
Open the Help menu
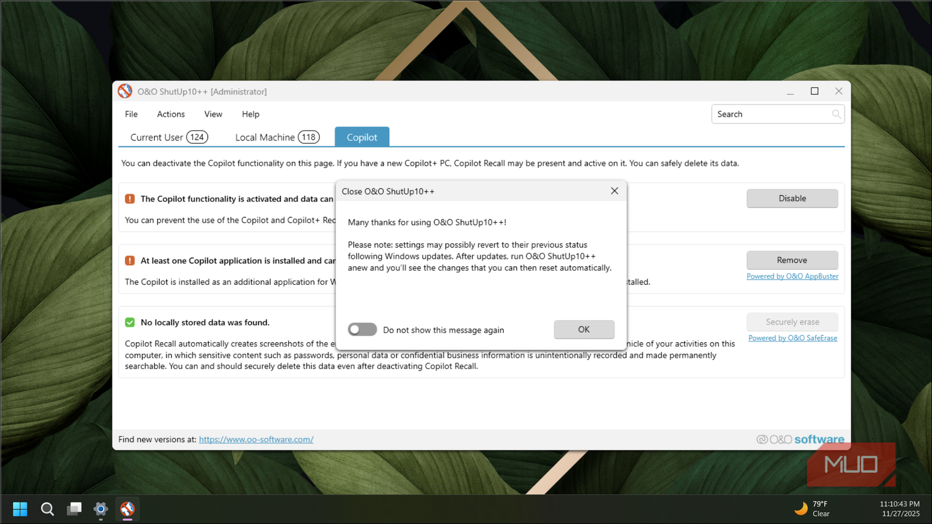251,114
